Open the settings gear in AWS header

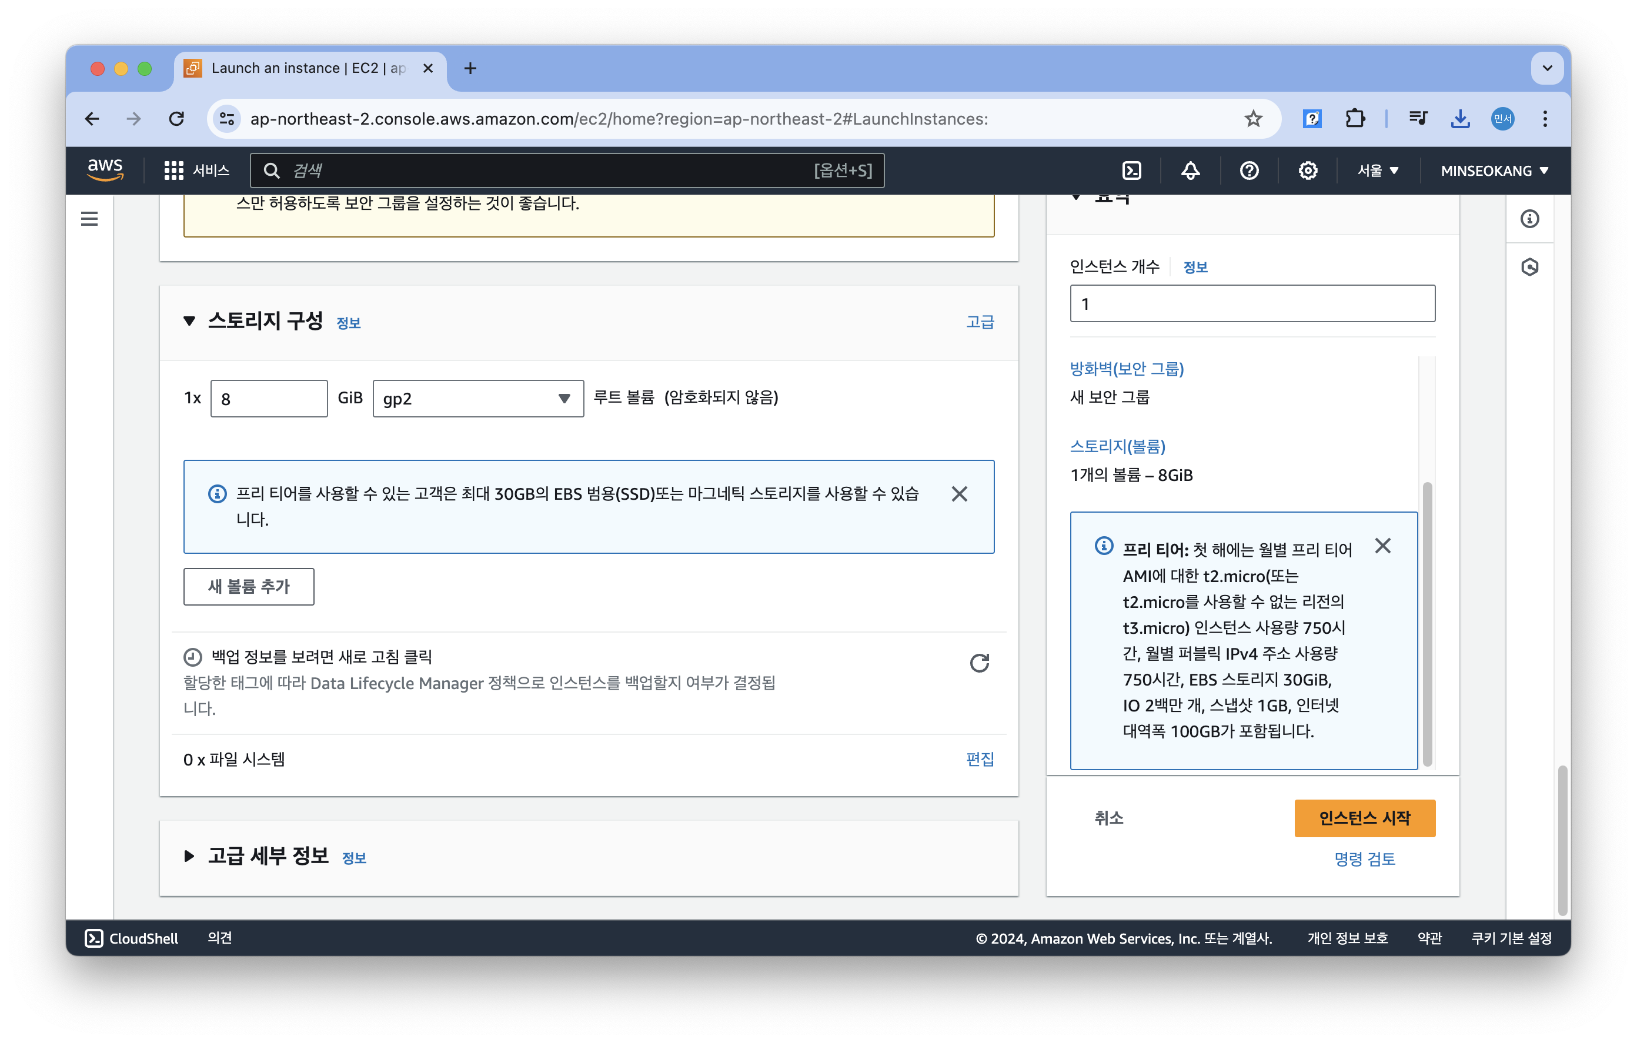[1307, 171]
